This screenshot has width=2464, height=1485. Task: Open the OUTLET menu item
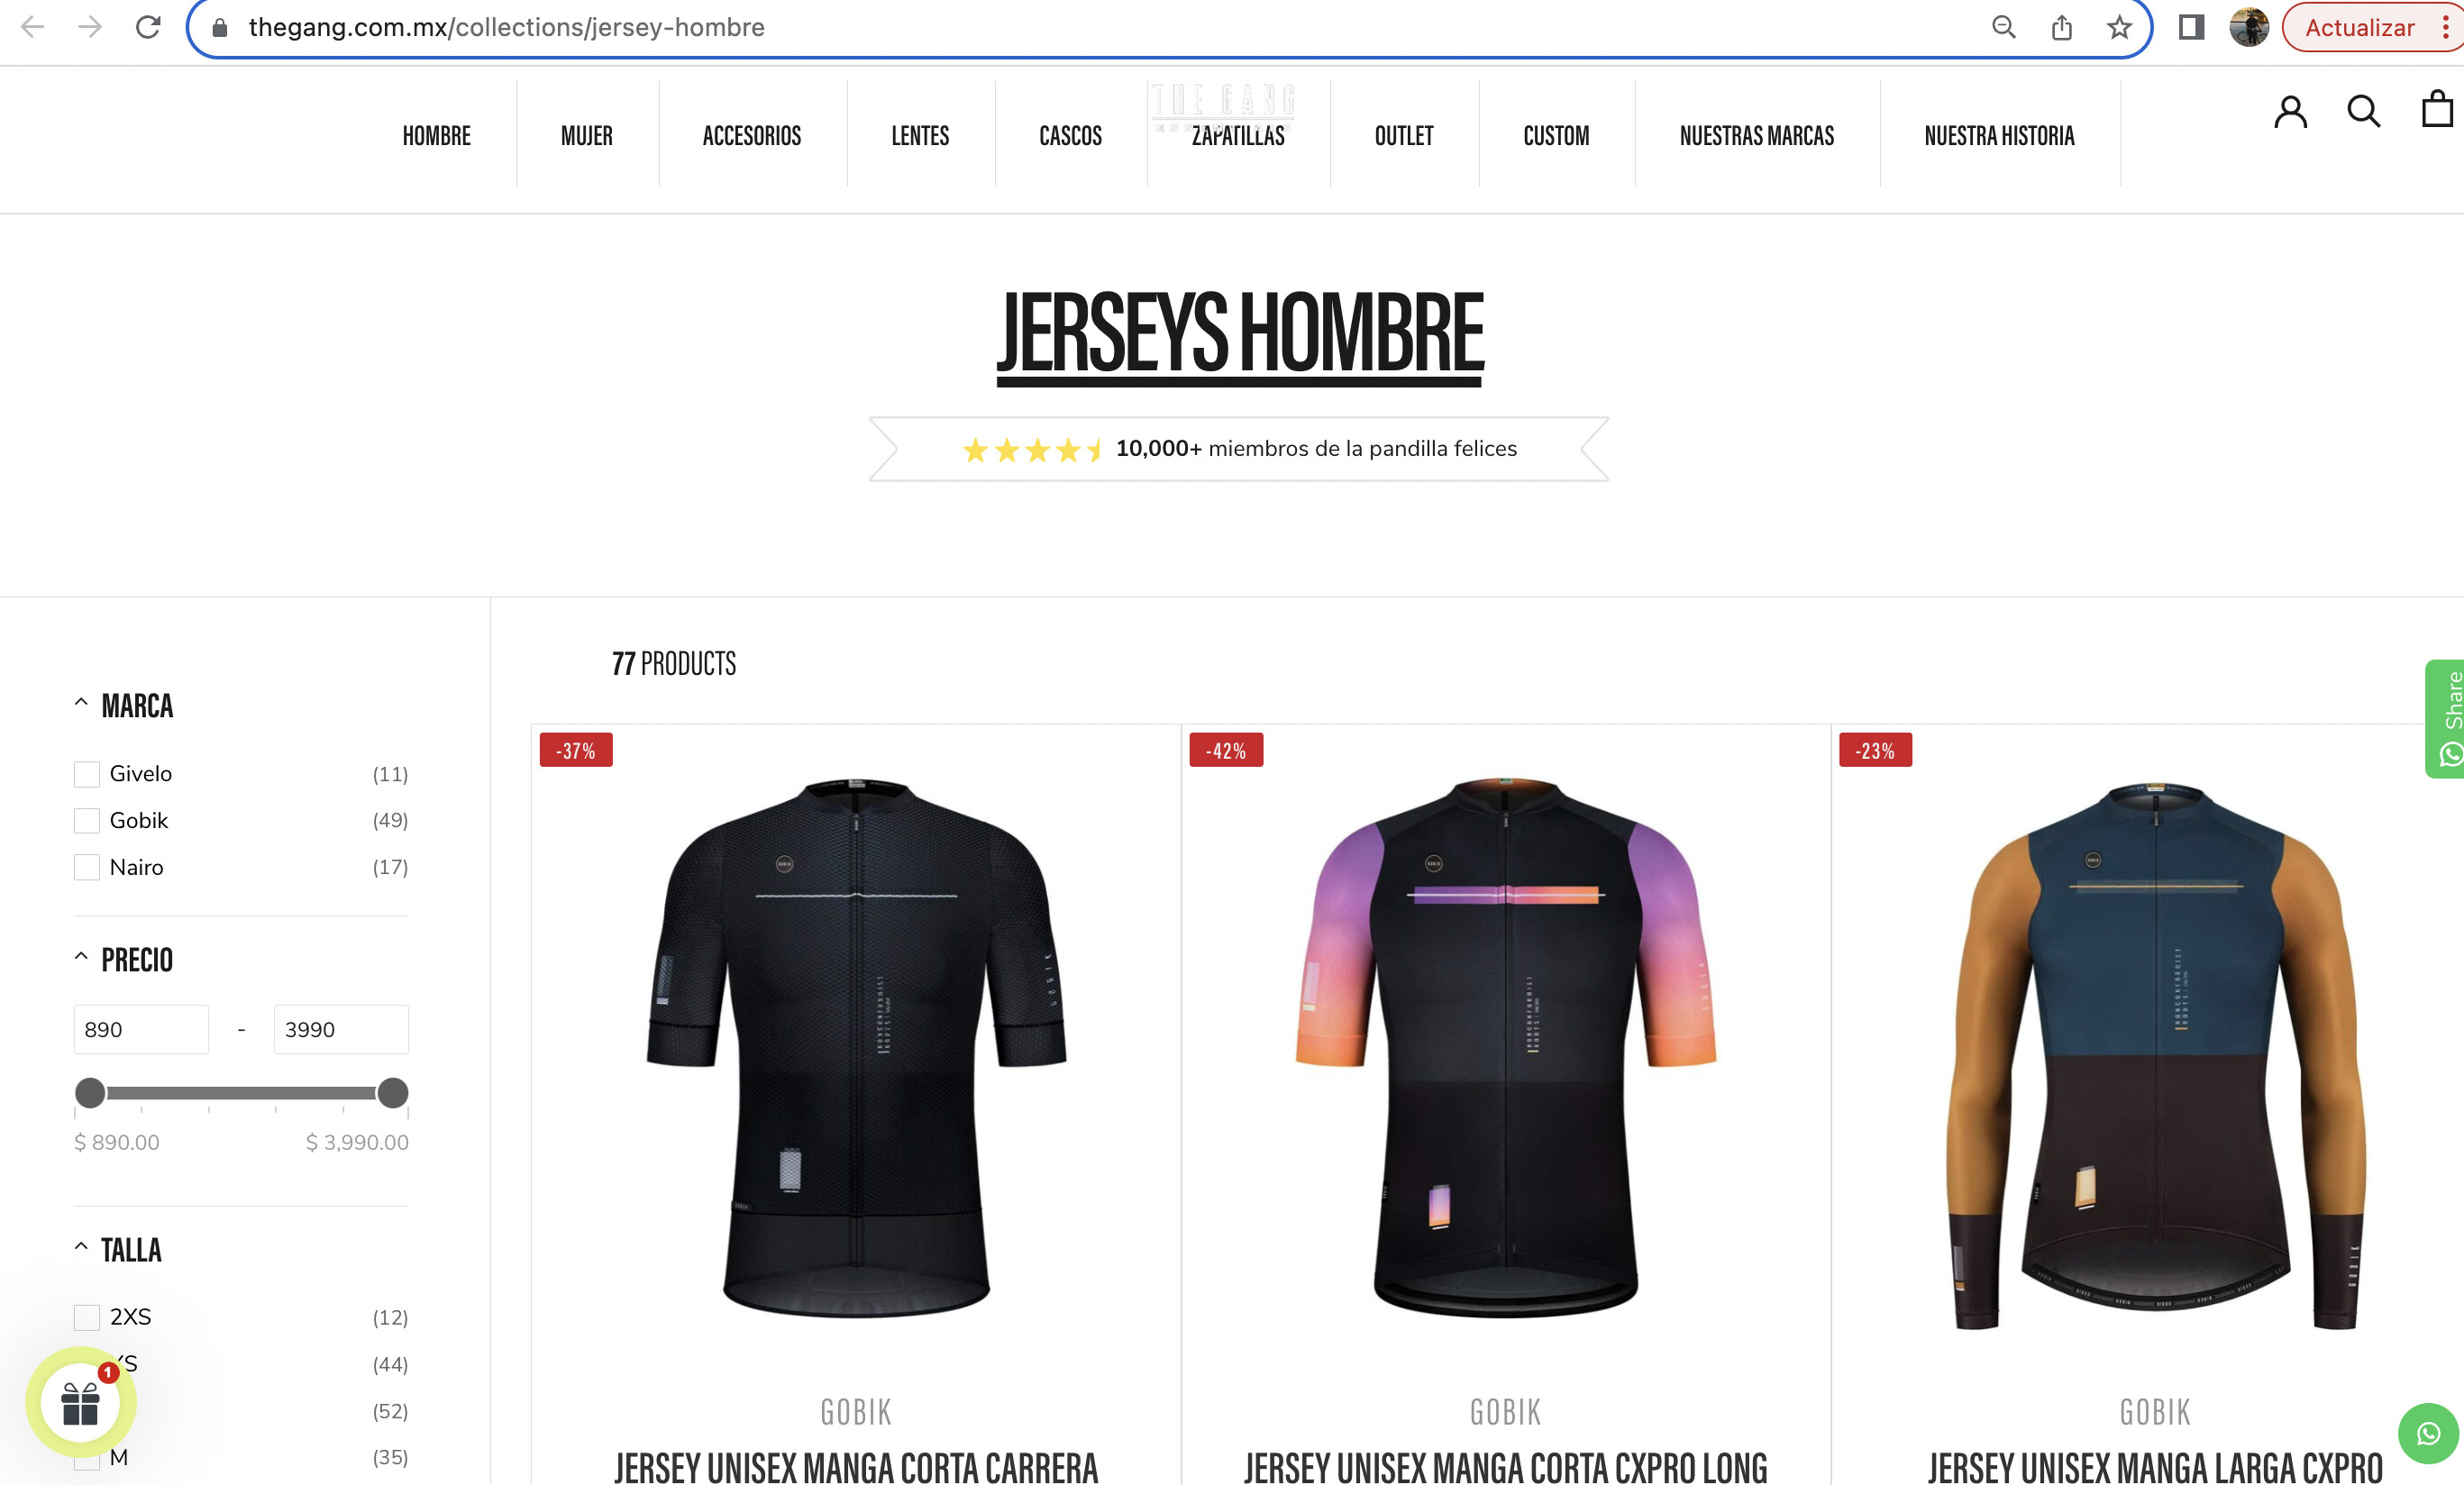[1403, 136]
